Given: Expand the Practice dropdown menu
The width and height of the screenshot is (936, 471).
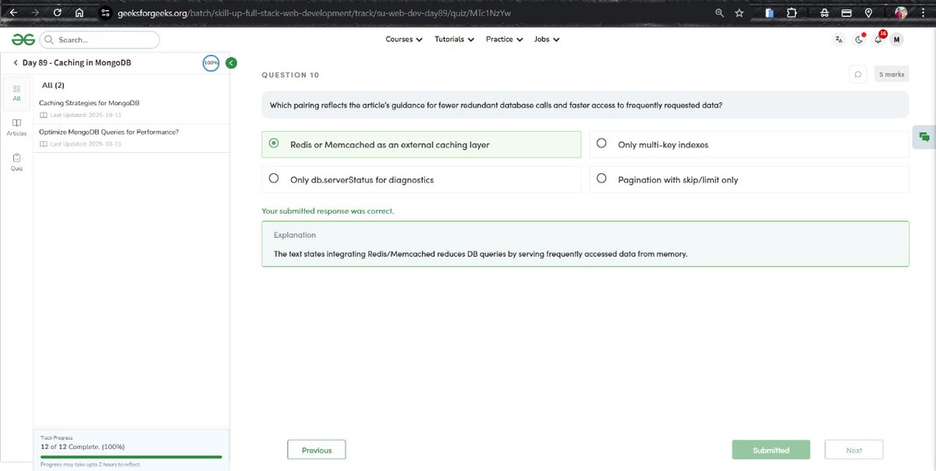Looking at the screenshot, I should click(x=505, y=39).
